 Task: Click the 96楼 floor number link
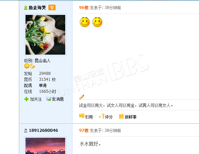pyautogui.click(x=84, y=8)
